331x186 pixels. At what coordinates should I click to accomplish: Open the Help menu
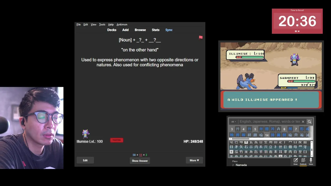111,25
